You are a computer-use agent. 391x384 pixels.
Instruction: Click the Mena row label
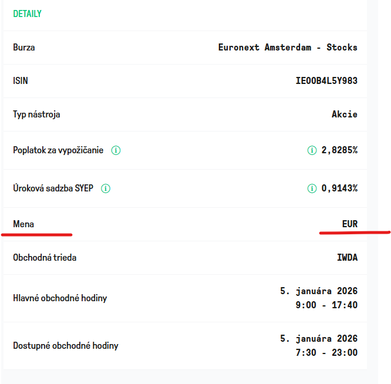tap(23, 224)
